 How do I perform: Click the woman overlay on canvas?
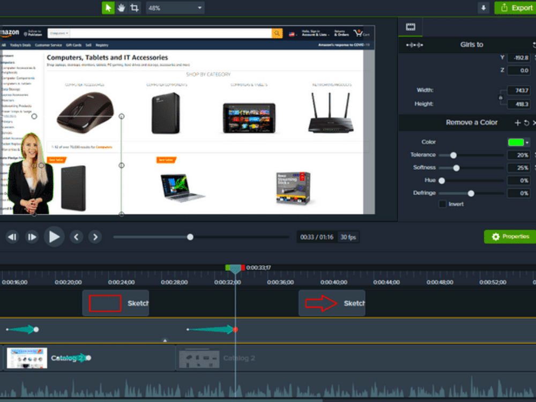click(30, 174)
